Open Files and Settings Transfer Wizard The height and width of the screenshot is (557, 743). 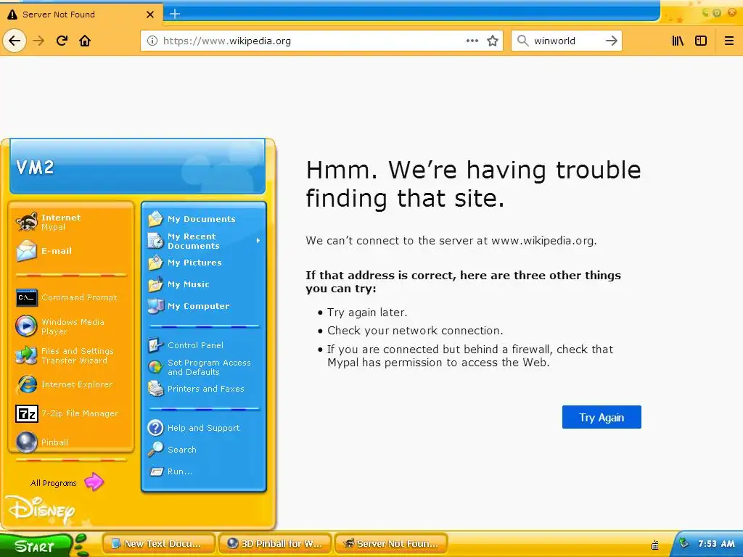pos(71,355)
